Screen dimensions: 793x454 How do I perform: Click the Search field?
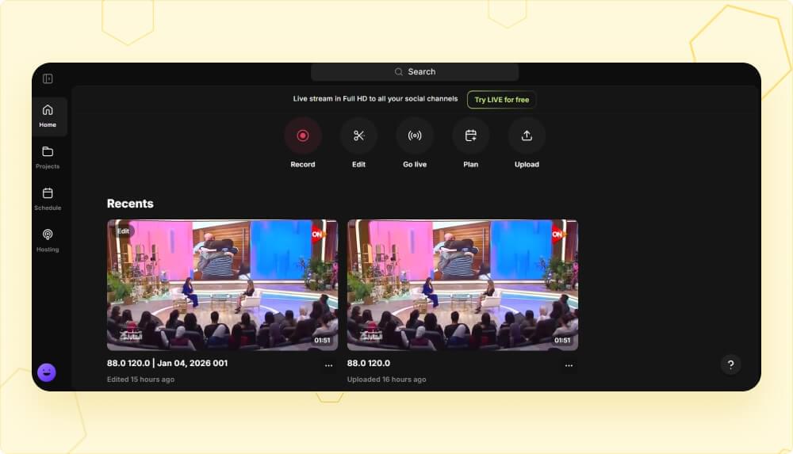point(415,72)
